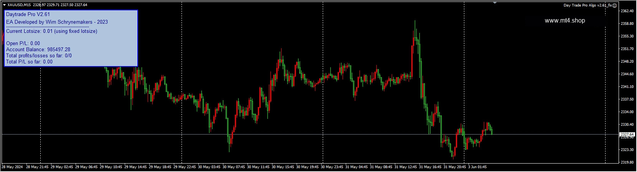This screenshot has width=637, height=172.
Task: Click the 2334.00 price scale label
Action: point(627,112)
